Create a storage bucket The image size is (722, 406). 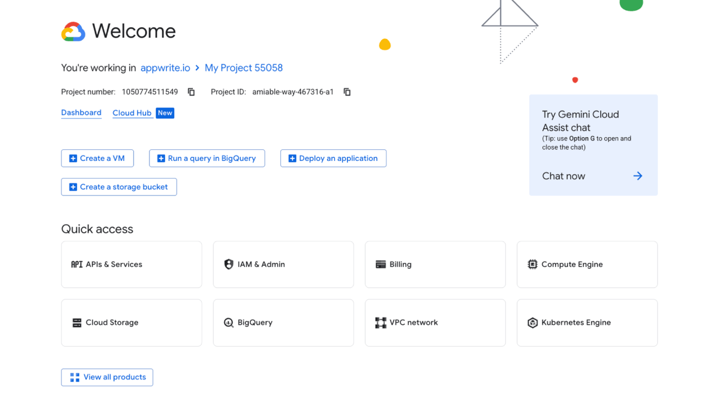coord(118,187)
